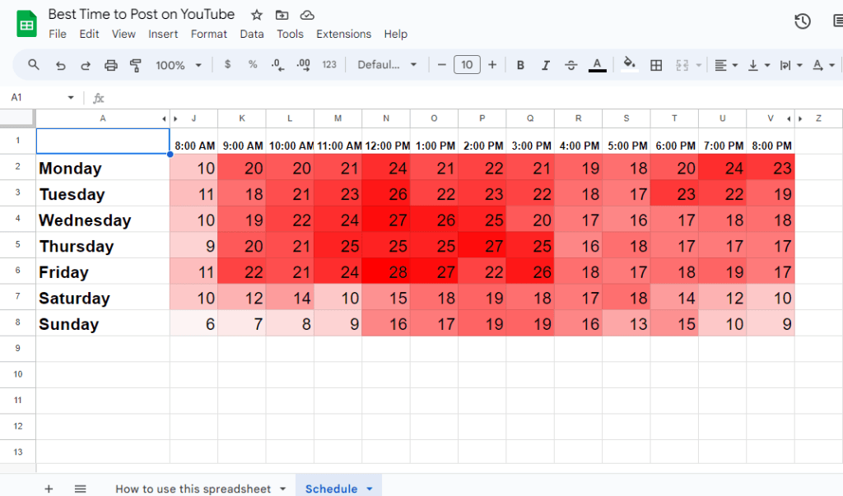Open the Format menu
Screen dimensions: 843x496
[x=208, y=34]
